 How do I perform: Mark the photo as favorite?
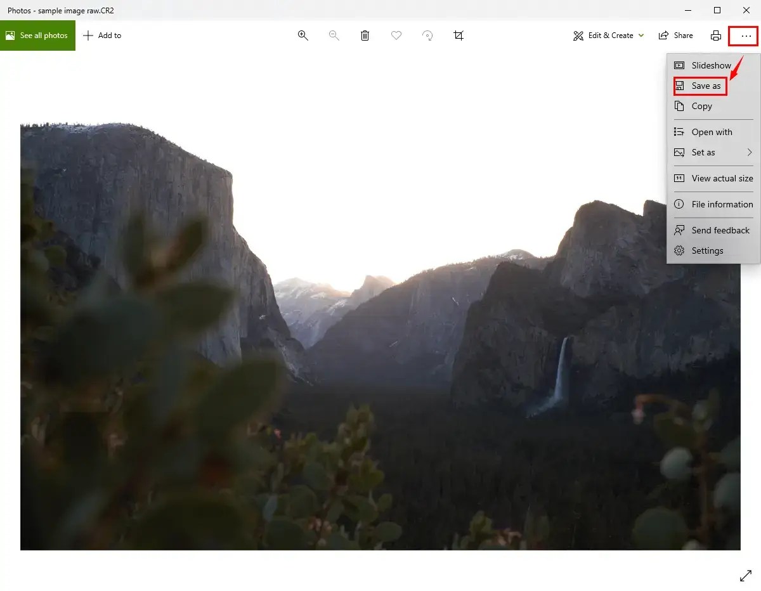click(396, 36)
